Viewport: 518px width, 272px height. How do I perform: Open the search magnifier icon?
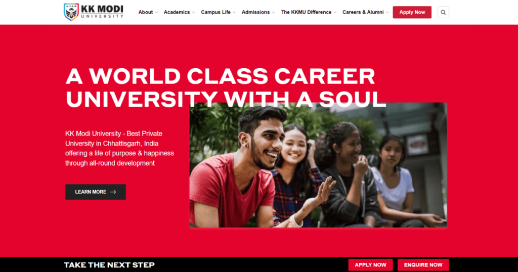(x=443, y=12)
